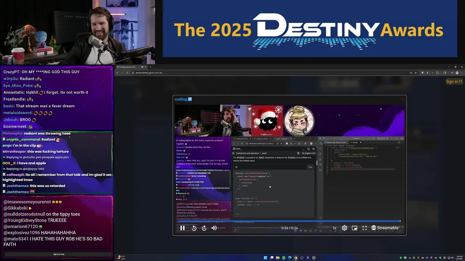Click the Sign in to chat button

click(x=59, y=254)
